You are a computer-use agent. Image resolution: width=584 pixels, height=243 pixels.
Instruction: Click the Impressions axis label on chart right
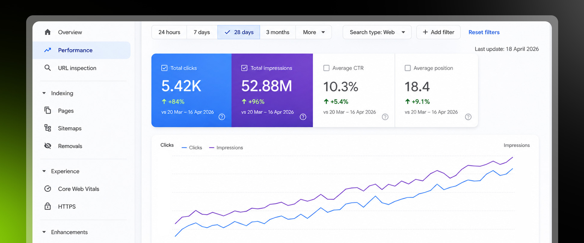(517, 145)
